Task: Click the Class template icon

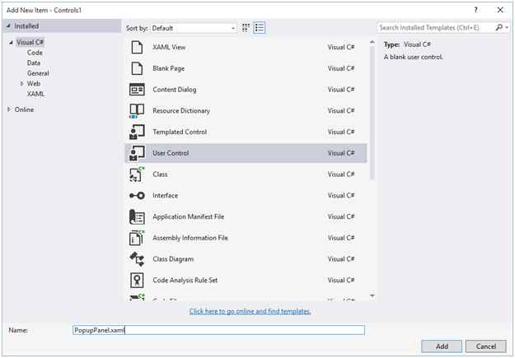Action: click(137, 174)
